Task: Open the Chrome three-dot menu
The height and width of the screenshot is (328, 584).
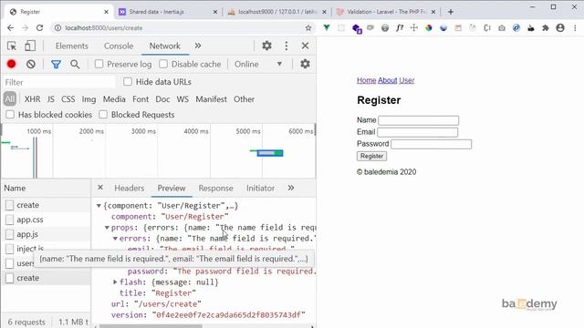Action: point(575,28)
